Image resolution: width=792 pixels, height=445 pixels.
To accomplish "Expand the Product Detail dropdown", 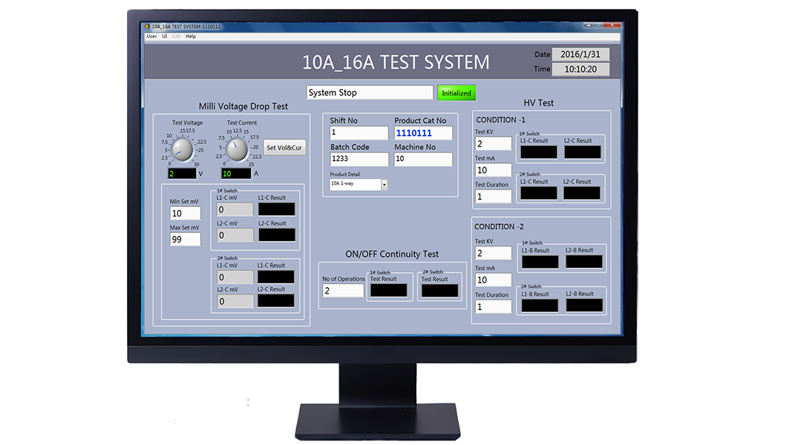I will click(x=384, y=185).
